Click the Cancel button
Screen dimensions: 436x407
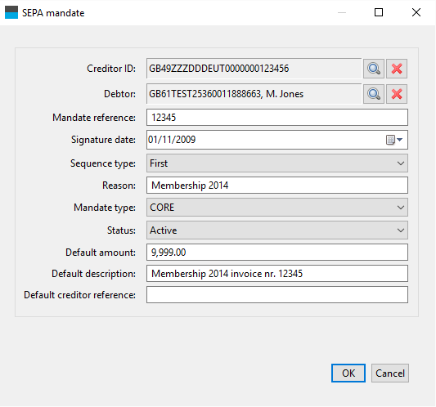tap(390, 373)
